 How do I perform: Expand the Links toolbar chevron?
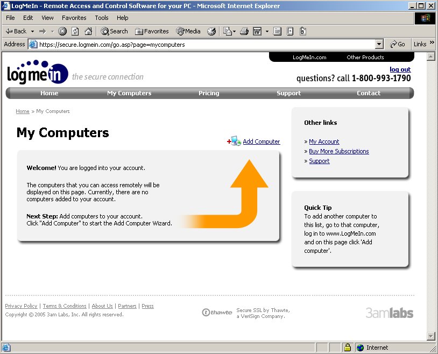pos(432,43)
